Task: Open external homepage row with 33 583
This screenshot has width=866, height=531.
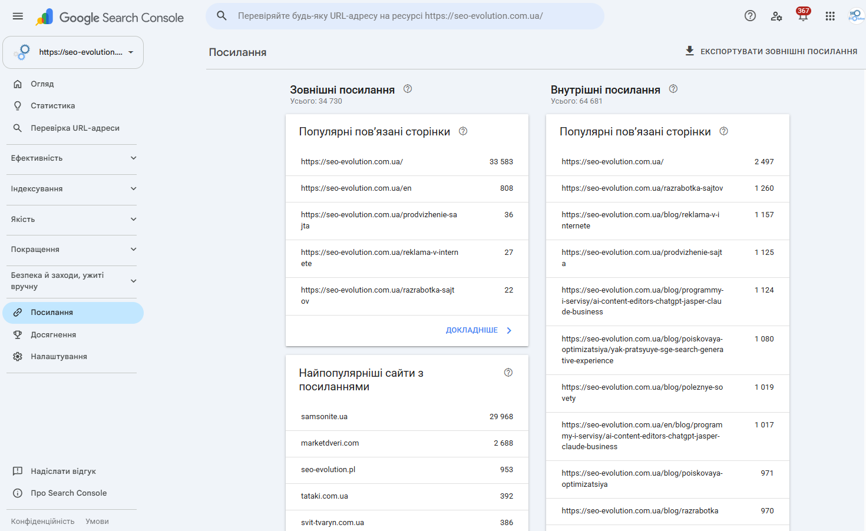Action: point(407,162)
